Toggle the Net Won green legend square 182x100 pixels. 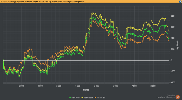[x=70, y=98]
